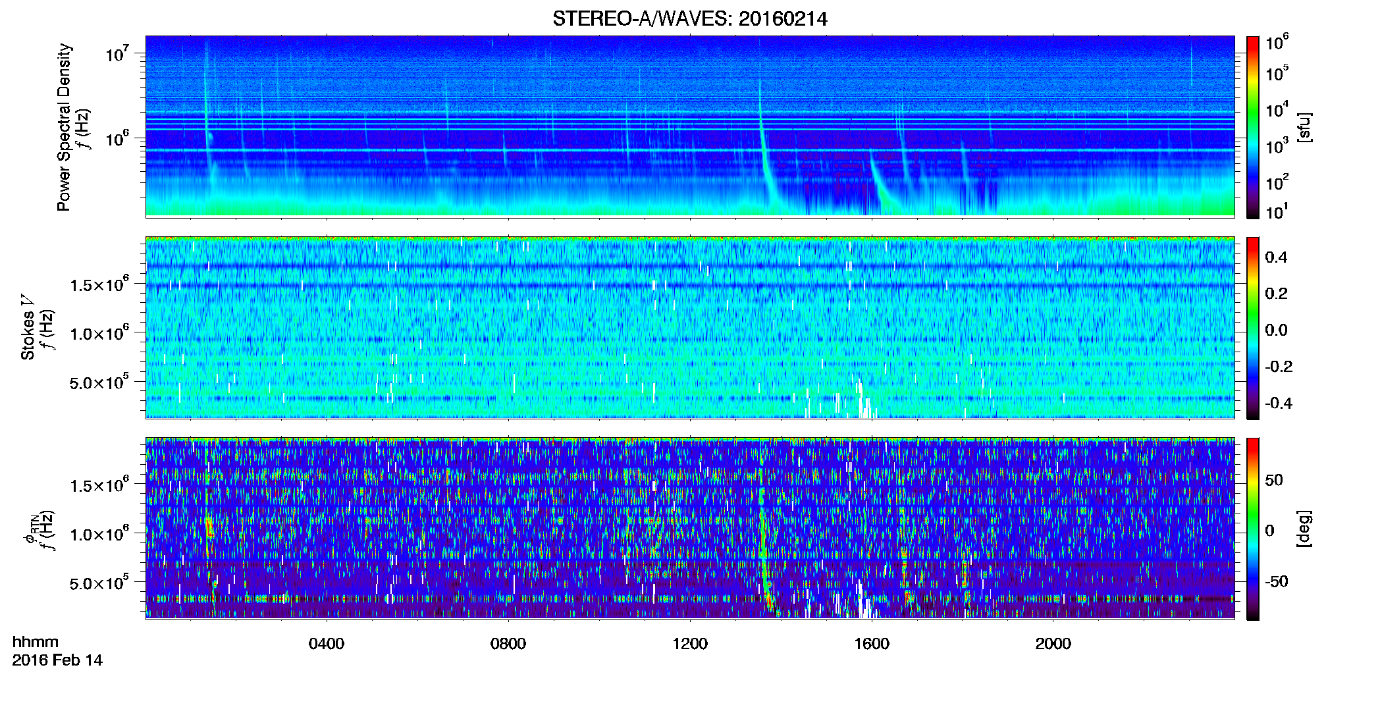
Task: Click the 10^4 label on the sfu color bar
Action: pos(1277,110)
